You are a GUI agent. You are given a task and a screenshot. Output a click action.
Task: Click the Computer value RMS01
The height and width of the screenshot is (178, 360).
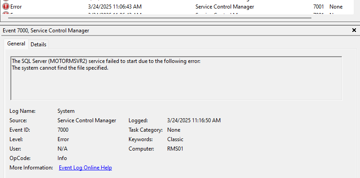click(x=175, y=149)
